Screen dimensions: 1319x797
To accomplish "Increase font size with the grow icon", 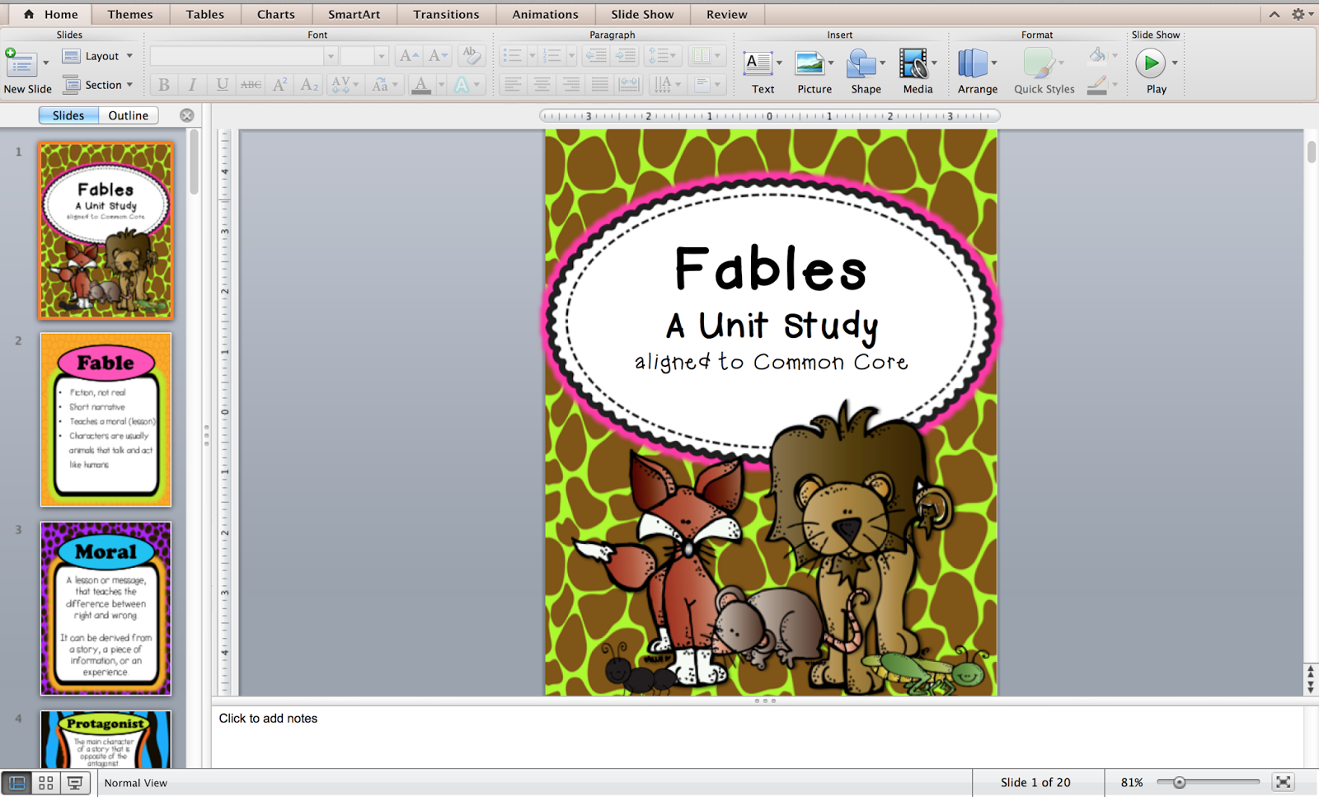I will click(409, 56).
